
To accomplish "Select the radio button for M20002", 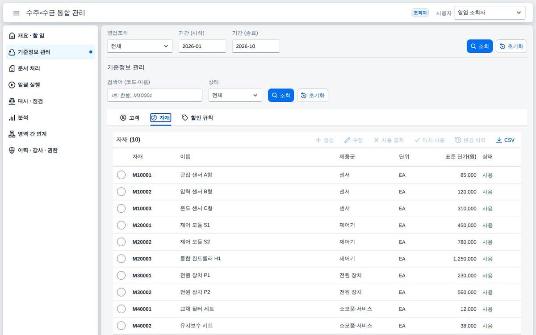I will click(121, 242).
